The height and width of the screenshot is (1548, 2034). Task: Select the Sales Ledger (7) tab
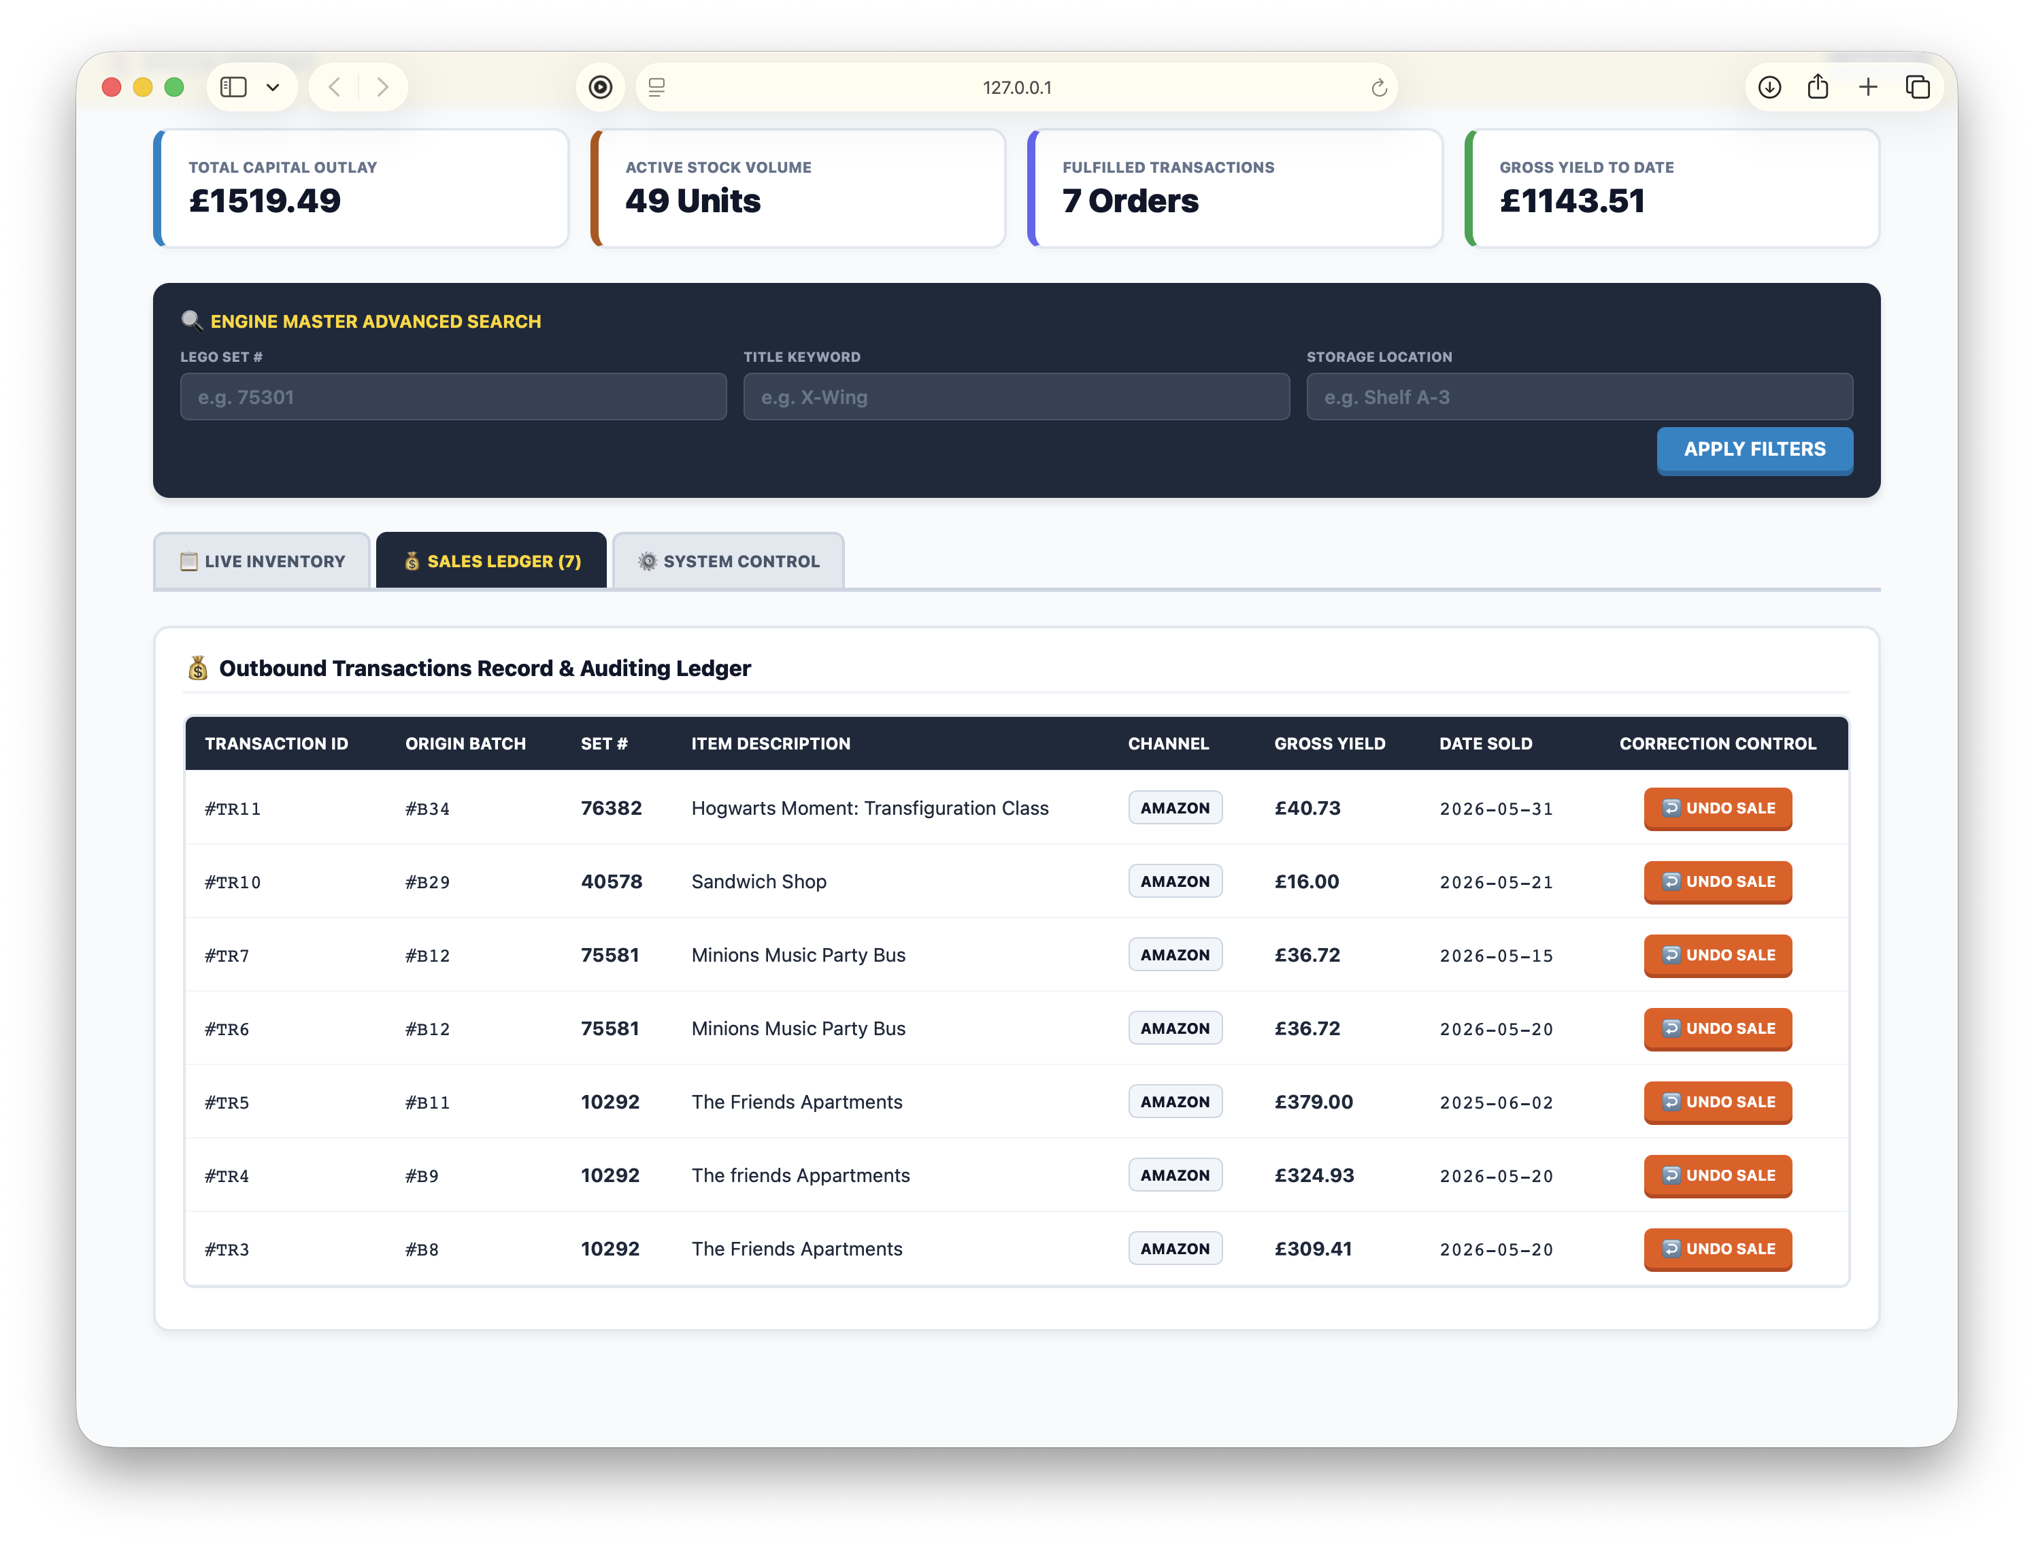[x=491, y=561]
